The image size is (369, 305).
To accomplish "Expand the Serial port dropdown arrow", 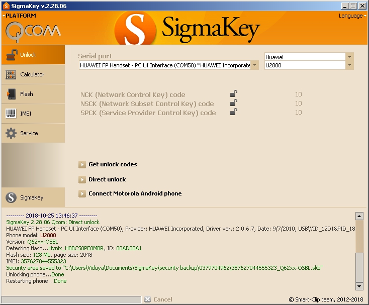I will click(254, 65).
